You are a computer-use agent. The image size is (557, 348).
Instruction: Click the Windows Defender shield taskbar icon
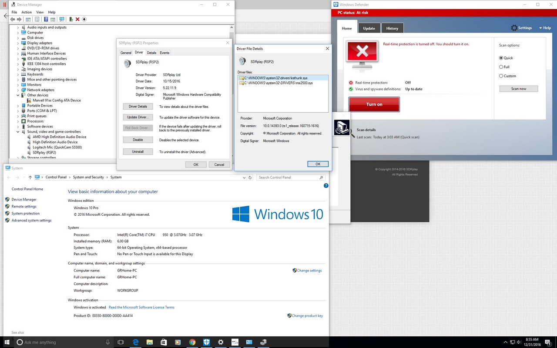(206, 342)
